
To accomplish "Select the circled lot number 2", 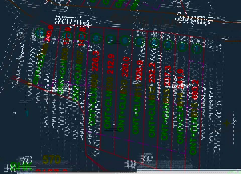I will 183,46.
